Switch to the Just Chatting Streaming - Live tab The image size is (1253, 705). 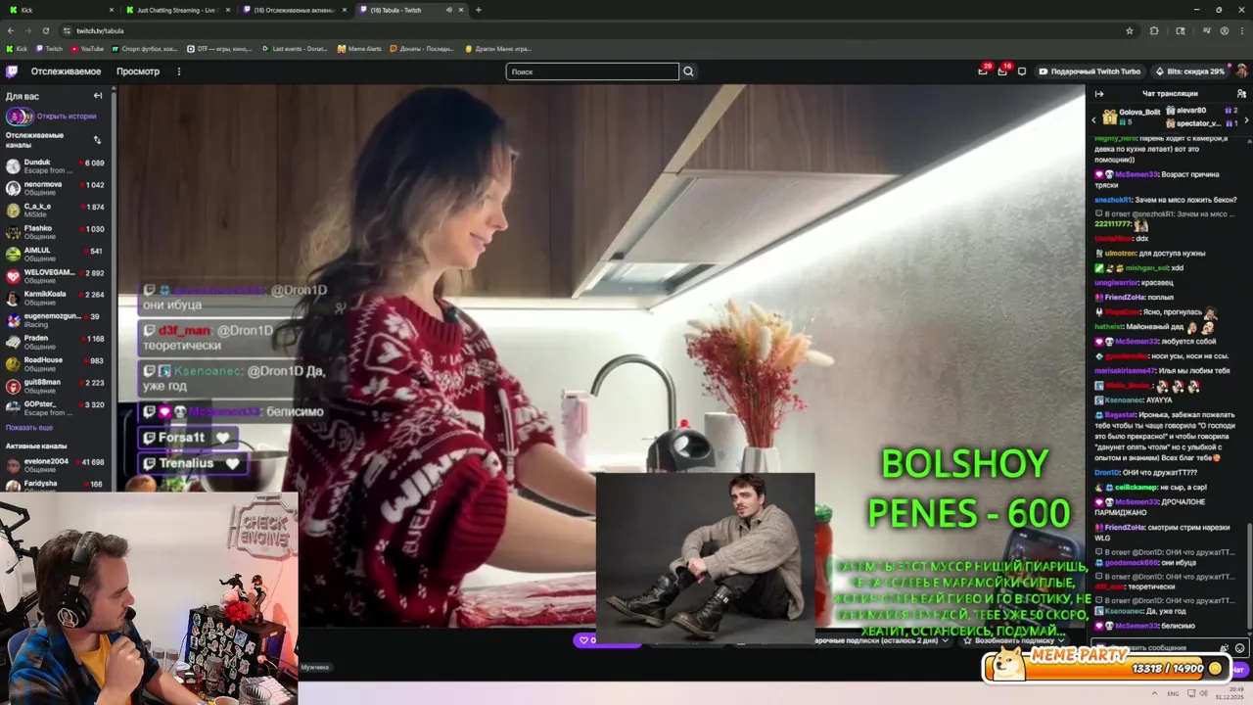[176, 10]
